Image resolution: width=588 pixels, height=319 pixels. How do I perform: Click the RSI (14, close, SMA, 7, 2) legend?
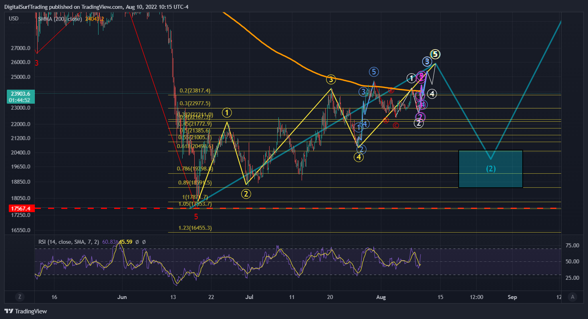69,242
